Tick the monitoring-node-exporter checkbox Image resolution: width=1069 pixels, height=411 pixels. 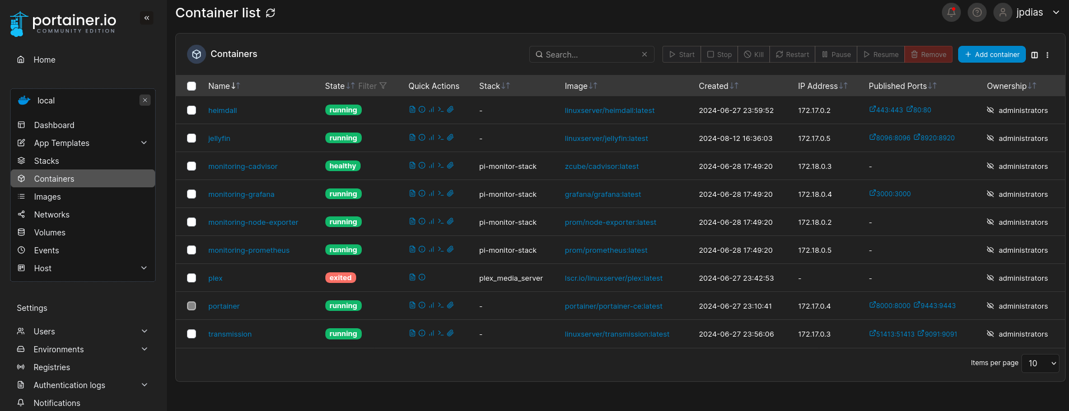[192, 222]
